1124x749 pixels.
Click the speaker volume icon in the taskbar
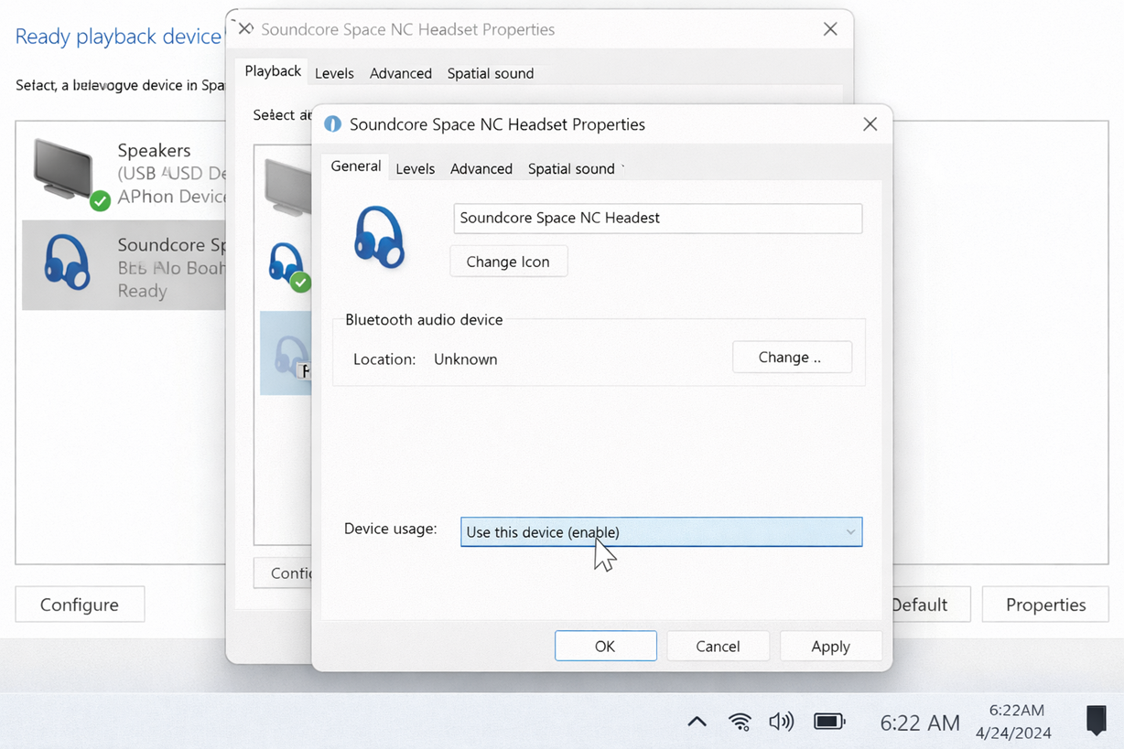click(x=781, y=722)
